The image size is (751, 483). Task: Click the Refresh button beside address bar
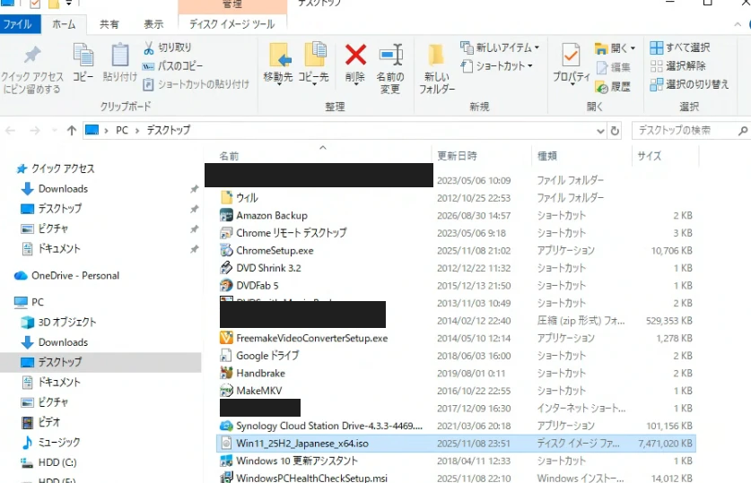pyautogui.click(x=615, y=131)
